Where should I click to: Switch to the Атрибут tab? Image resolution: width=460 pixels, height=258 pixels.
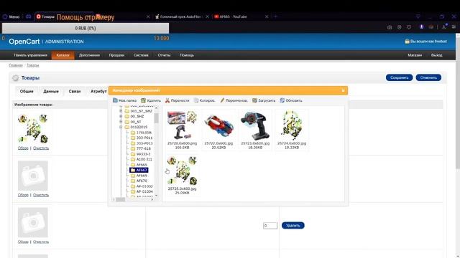[x=98, y=92]
